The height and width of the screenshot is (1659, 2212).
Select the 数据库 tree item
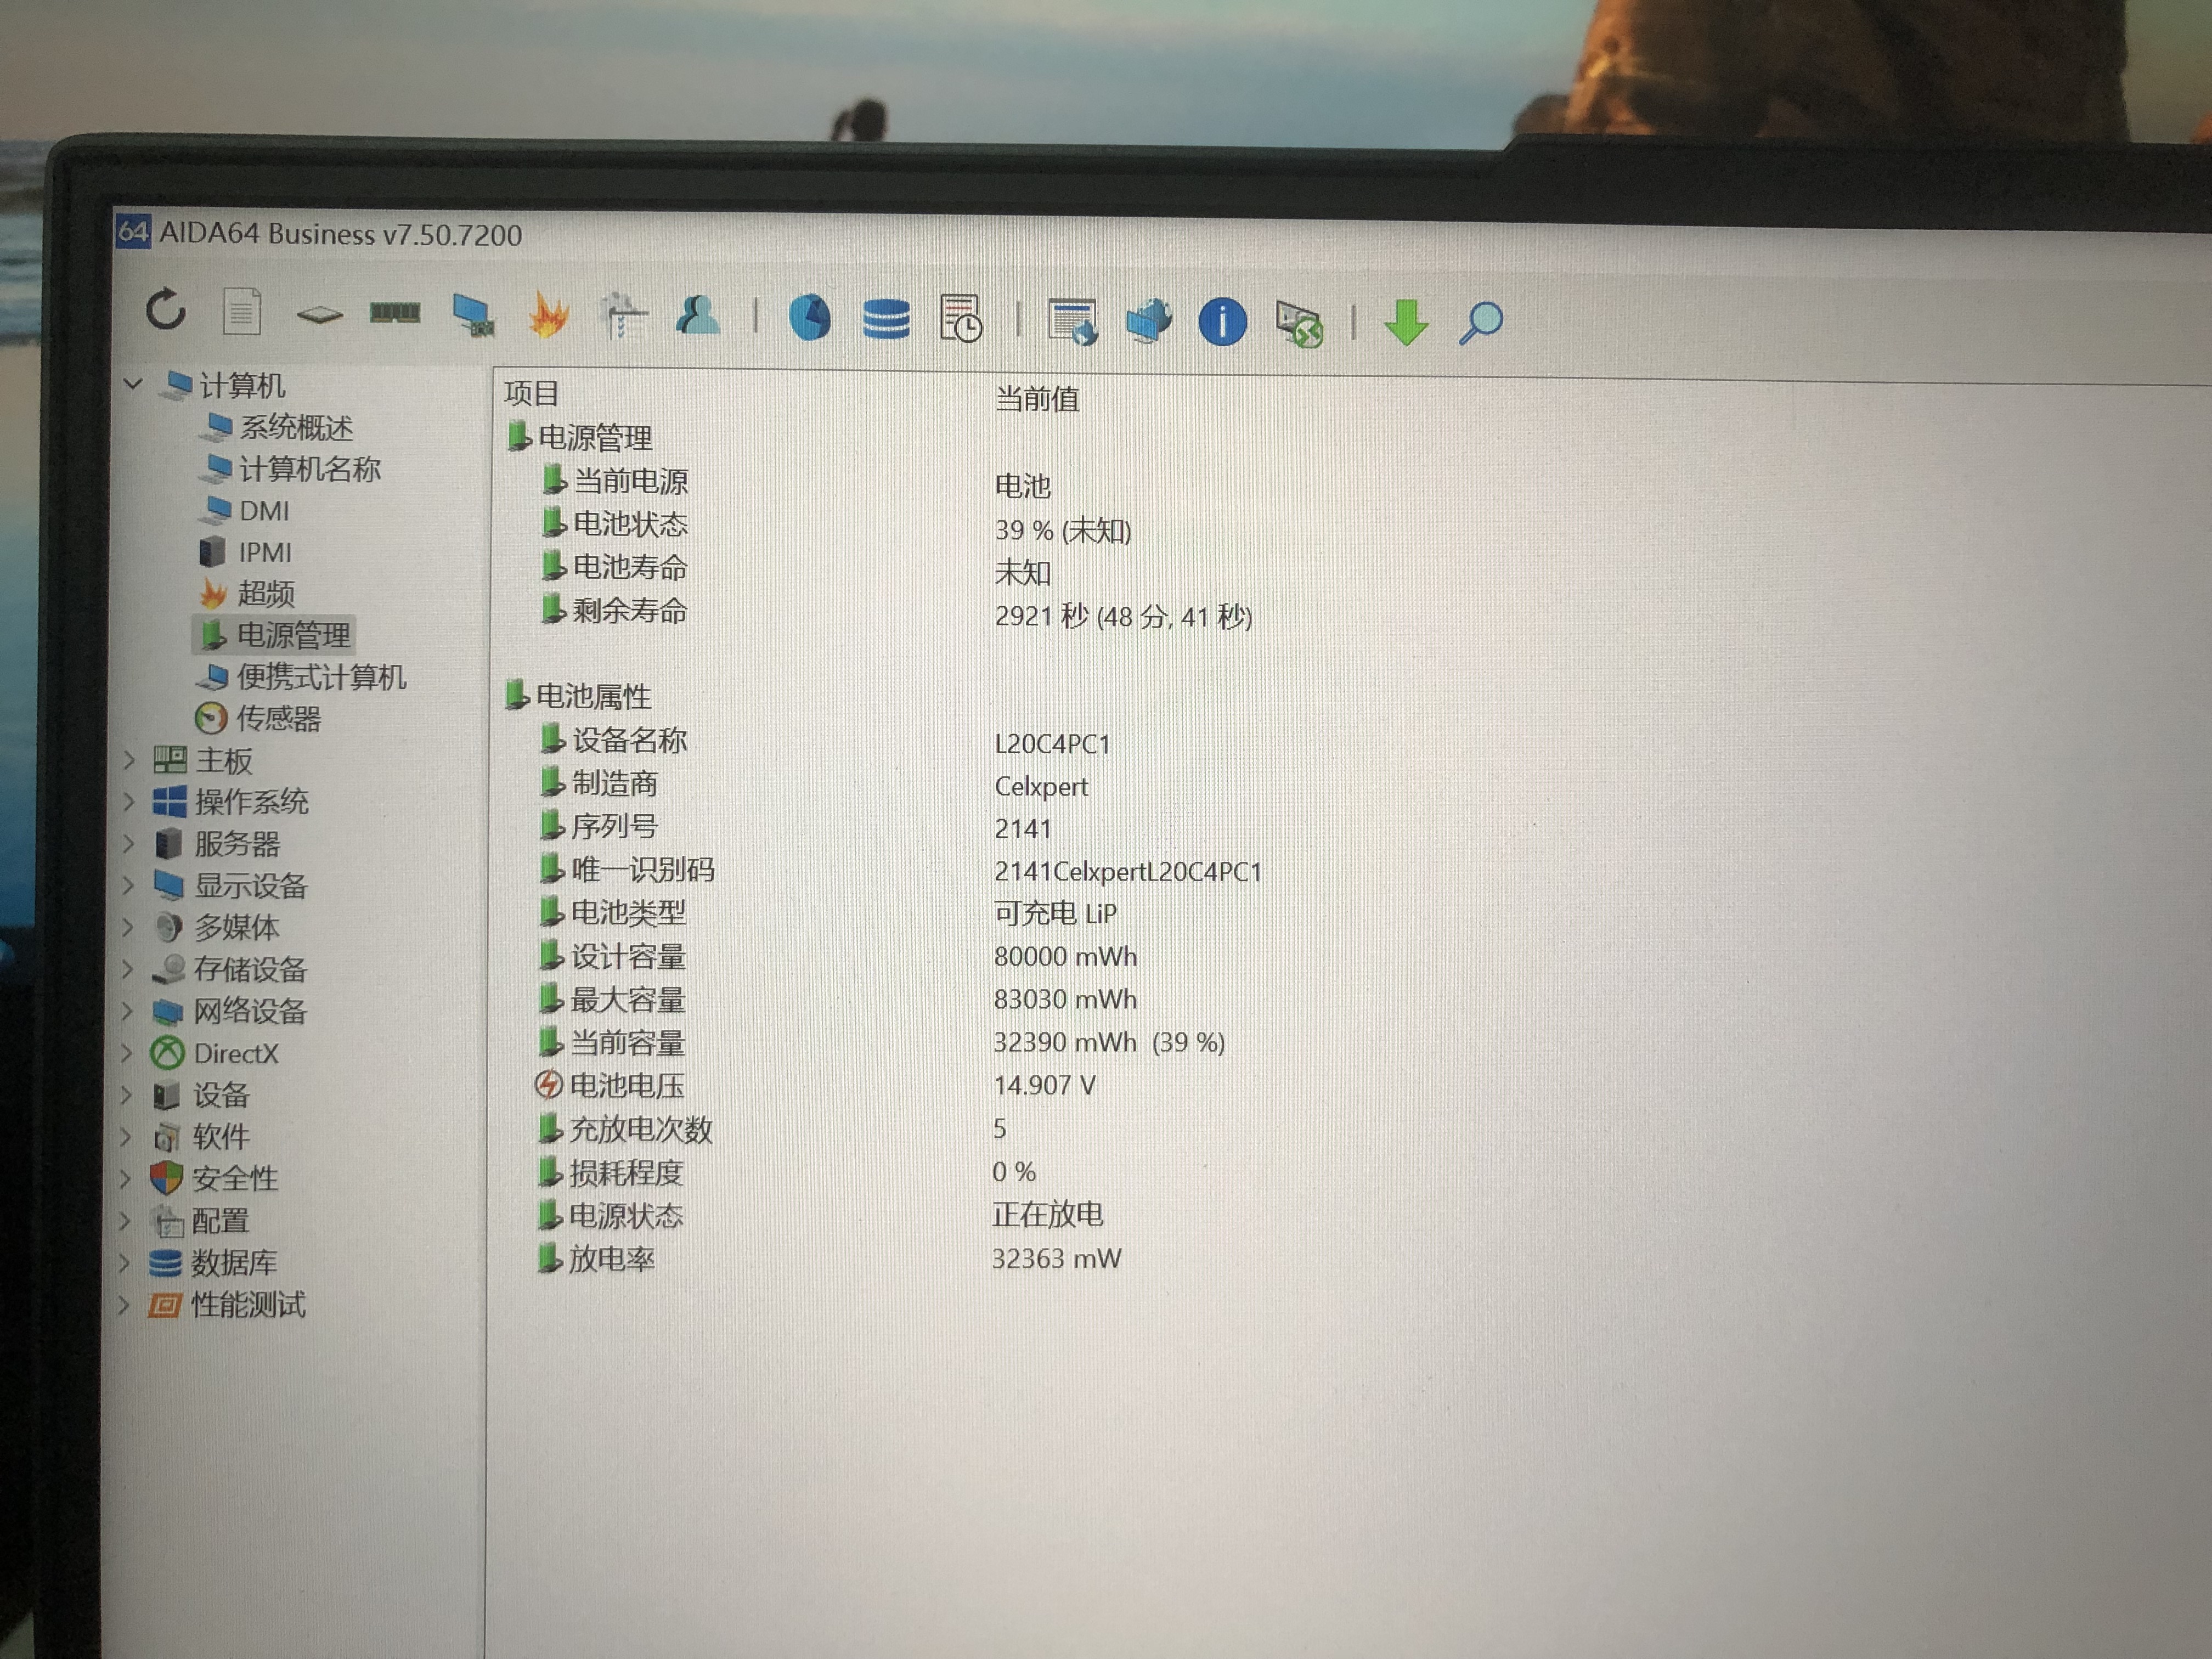click(x=213, y=1263)
